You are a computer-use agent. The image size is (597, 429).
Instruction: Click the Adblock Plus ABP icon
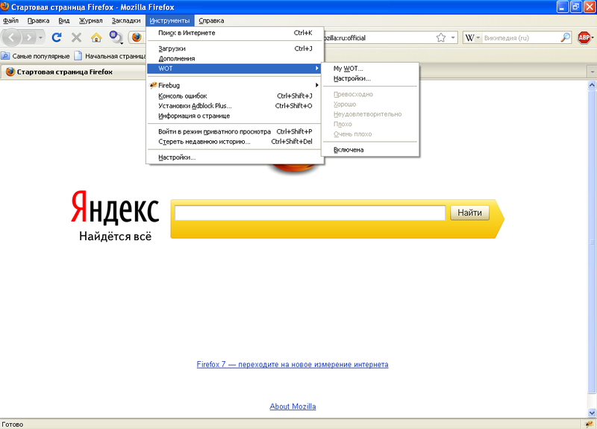[585, 37]
